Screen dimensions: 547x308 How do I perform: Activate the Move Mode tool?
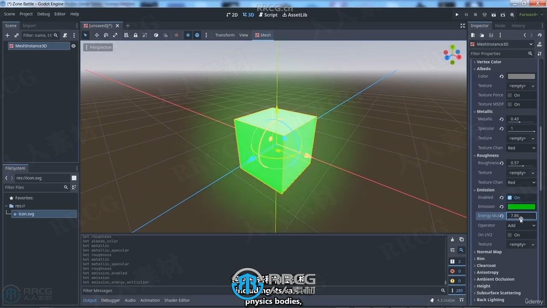pos(97,35)
